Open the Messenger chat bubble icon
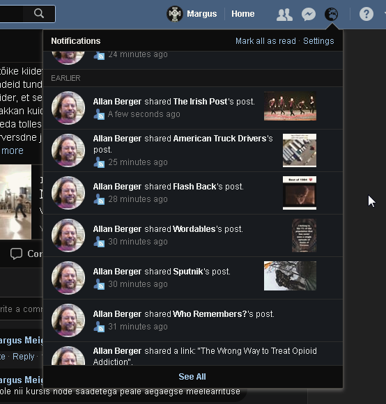 [x=309, y=14]
